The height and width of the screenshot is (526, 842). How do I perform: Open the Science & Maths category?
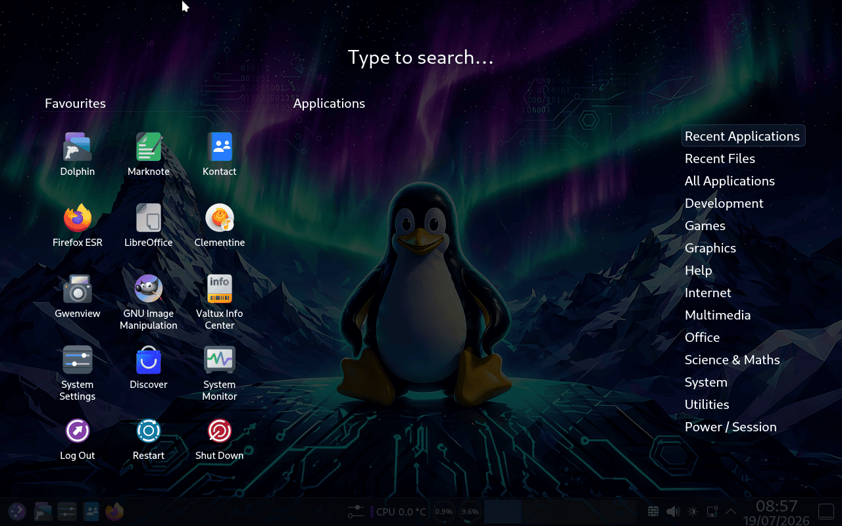coord(732,360)
